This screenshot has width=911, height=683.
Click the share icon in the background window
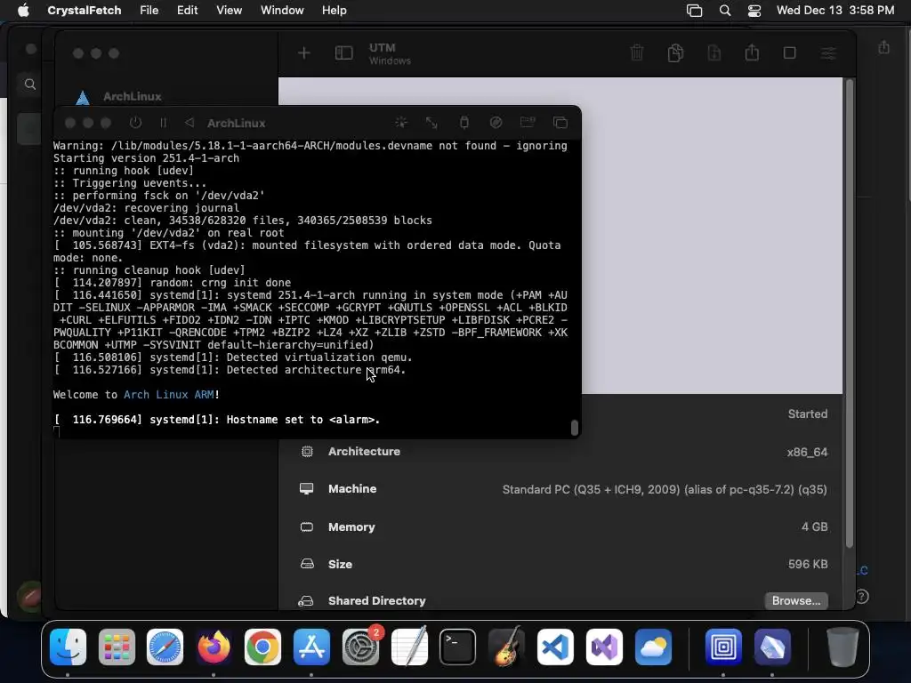(883, 47)
